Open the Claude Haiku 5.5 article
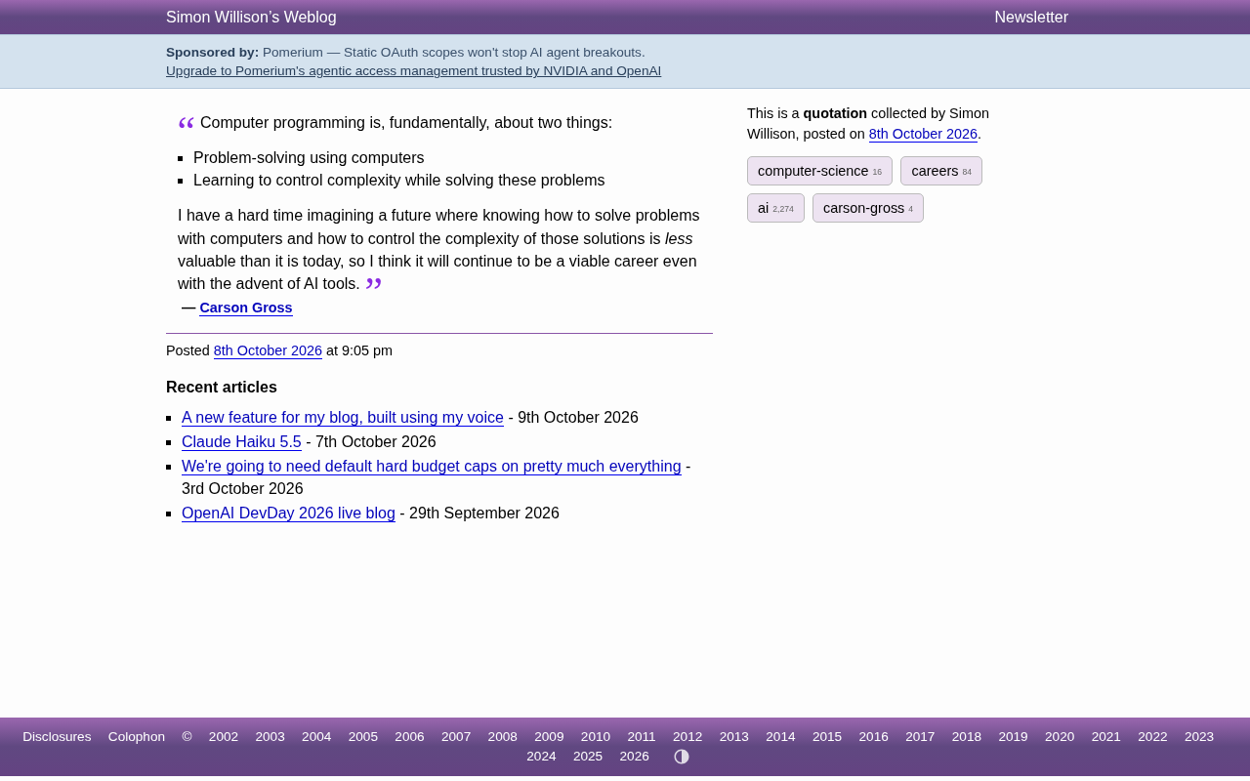The height and width of the screenshot is (781, 1250). (x=241, y=442)
